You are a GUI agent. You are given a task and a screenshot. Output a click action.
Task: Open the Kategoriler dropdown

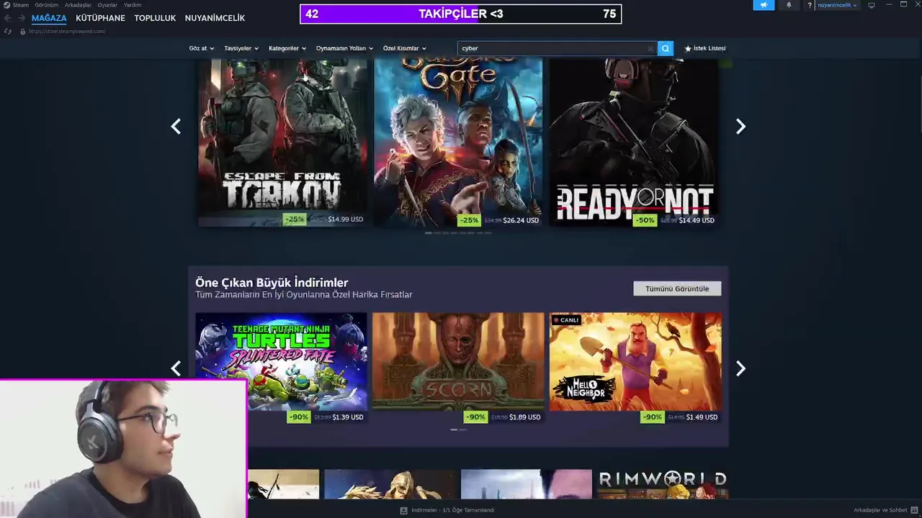pos(287,48)
